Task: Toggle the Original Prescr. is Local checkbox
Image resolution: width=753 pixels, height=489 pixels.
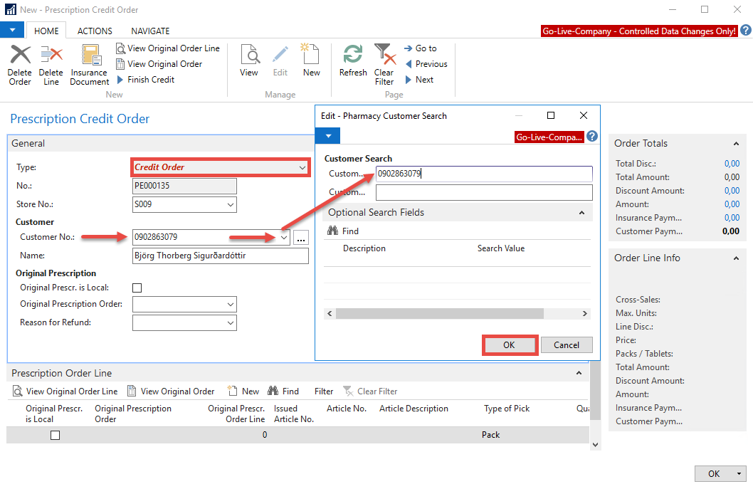Action: [x=137, y=288]
